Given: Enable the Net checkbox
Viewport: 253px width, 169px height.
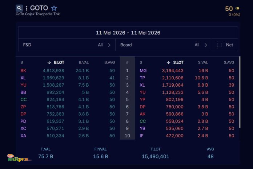Looking at the screenshot, I should coord(219,45).
